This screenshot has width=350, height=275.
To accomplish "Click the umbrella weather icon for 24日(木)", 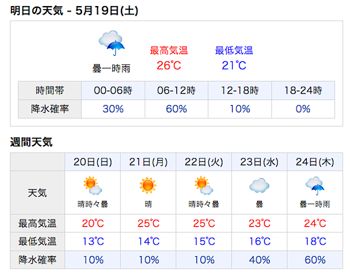I will point(315,186).
